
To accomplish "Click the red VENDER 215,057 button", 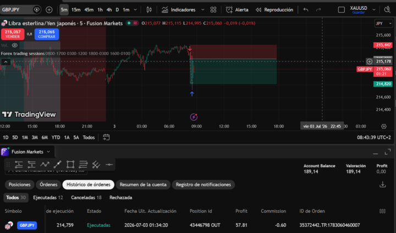I will (x=13, y=34).
